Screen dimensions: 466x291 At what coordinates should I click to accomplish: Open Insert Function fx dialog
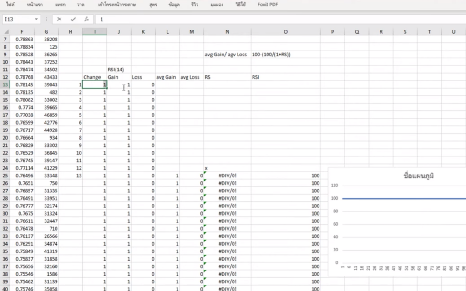coord(86,19)
